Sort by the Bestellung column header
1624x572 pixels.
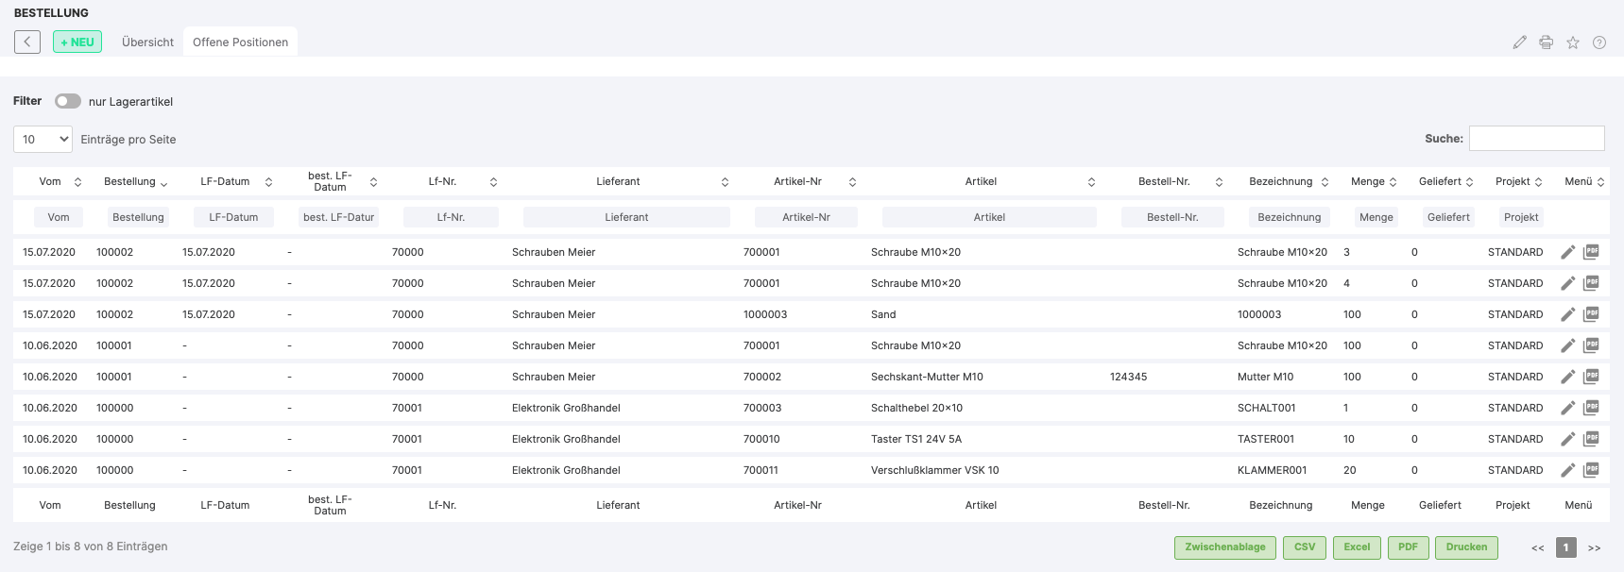(130, 181)
